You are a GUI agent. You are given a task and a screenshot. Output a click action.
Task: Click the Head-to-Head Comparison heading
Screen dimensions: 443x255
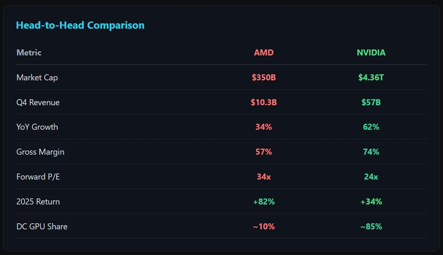[x=80, y=25]
